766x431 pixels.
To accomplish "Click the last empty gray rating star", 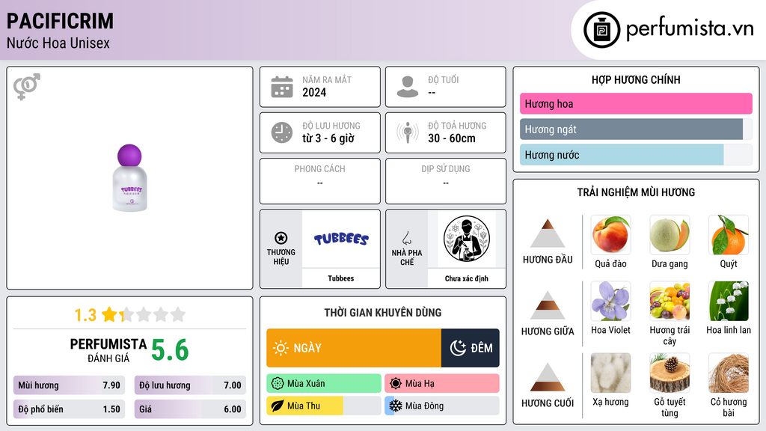I will [178, 314].
